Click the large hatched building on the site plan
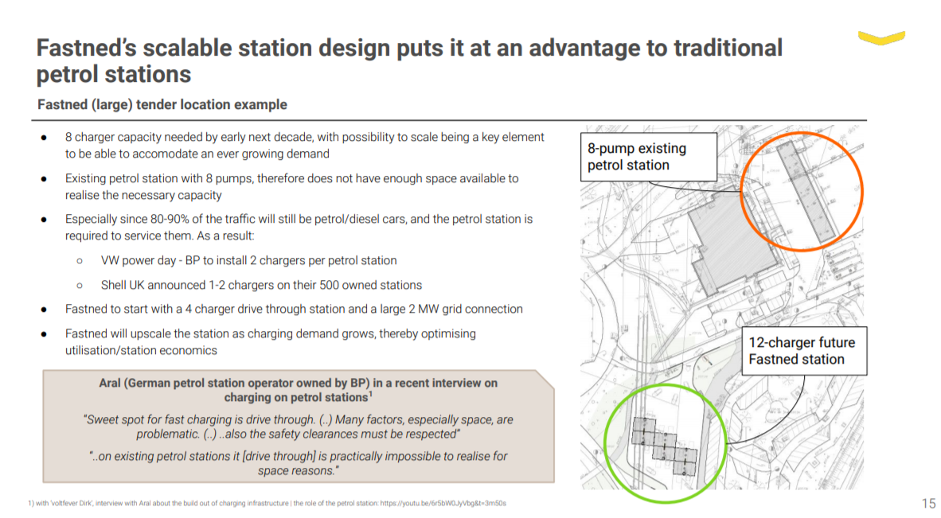 (x=733, y=243)
